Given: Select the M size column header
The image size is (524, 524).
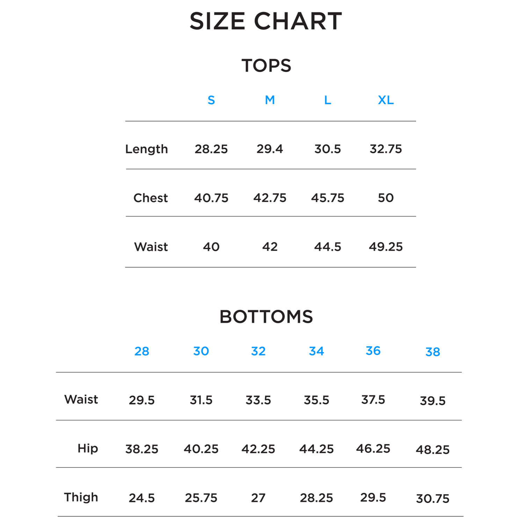Looking at the screenshot, I should tap(270, 100).
